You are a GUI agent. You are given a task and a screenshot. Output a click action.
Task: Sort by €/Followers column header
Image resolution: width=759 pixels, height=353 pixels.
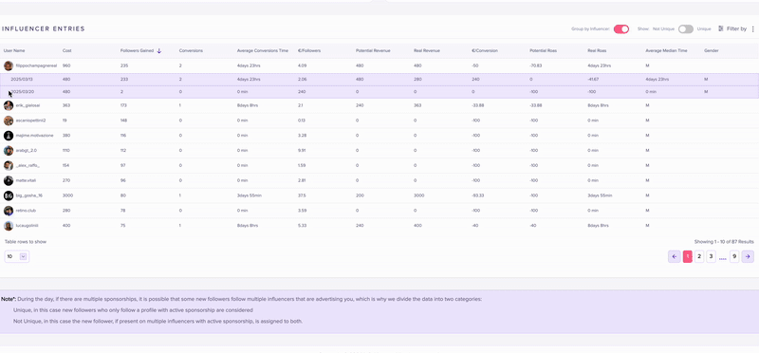click(309, 51)
